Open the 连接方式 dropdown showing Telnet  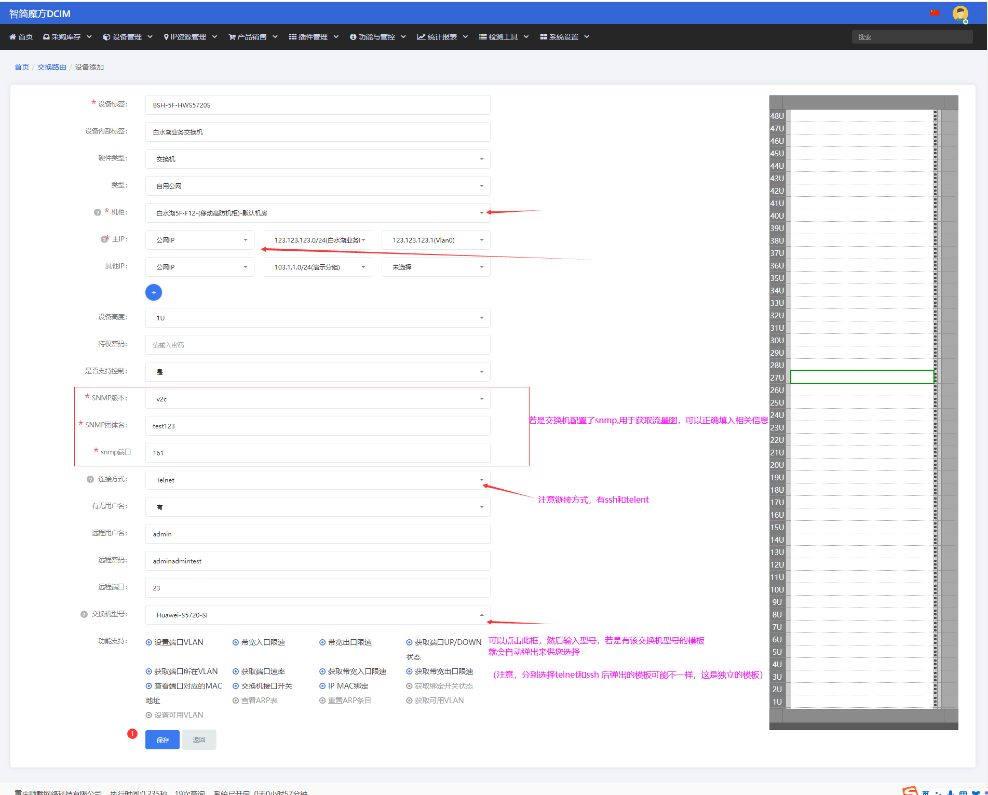(318, 480)
